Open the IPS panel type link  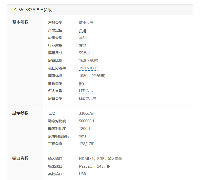(82, 83)
